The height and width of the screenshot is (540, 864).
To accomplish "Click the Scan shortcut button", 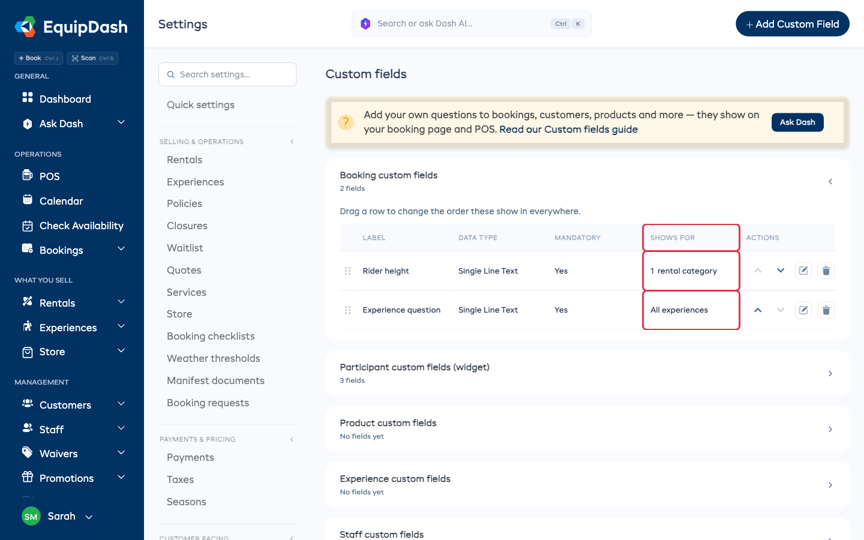I will (x=92, y=58).
